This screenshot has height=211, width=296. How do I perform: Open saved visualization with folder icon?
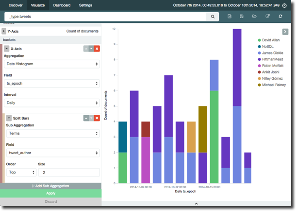click(x=255, y=17)
